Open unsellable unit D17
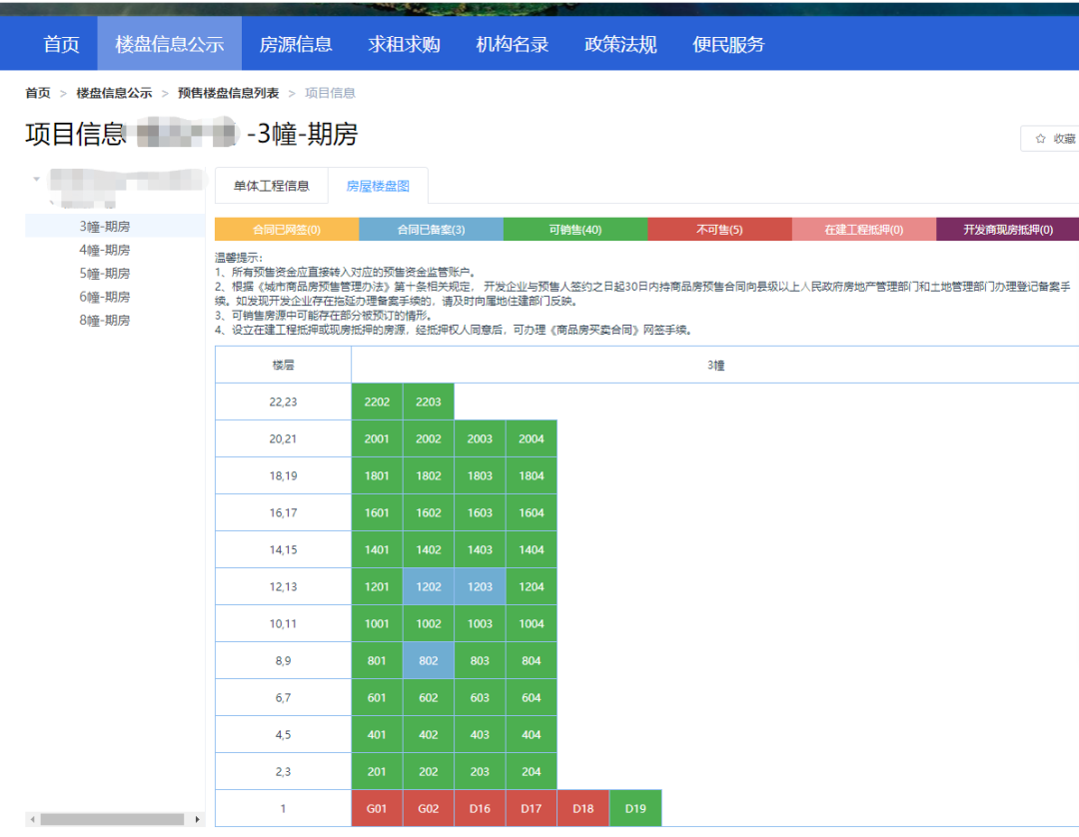Screen dimensions: 1079x837 pos(532,808)
